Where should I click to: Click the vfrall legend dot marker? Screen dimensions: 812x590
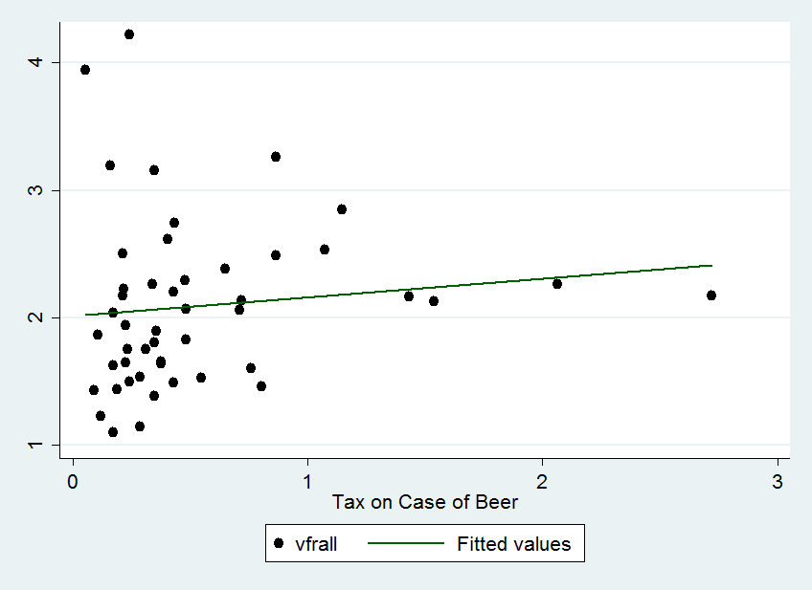(279, 544)
